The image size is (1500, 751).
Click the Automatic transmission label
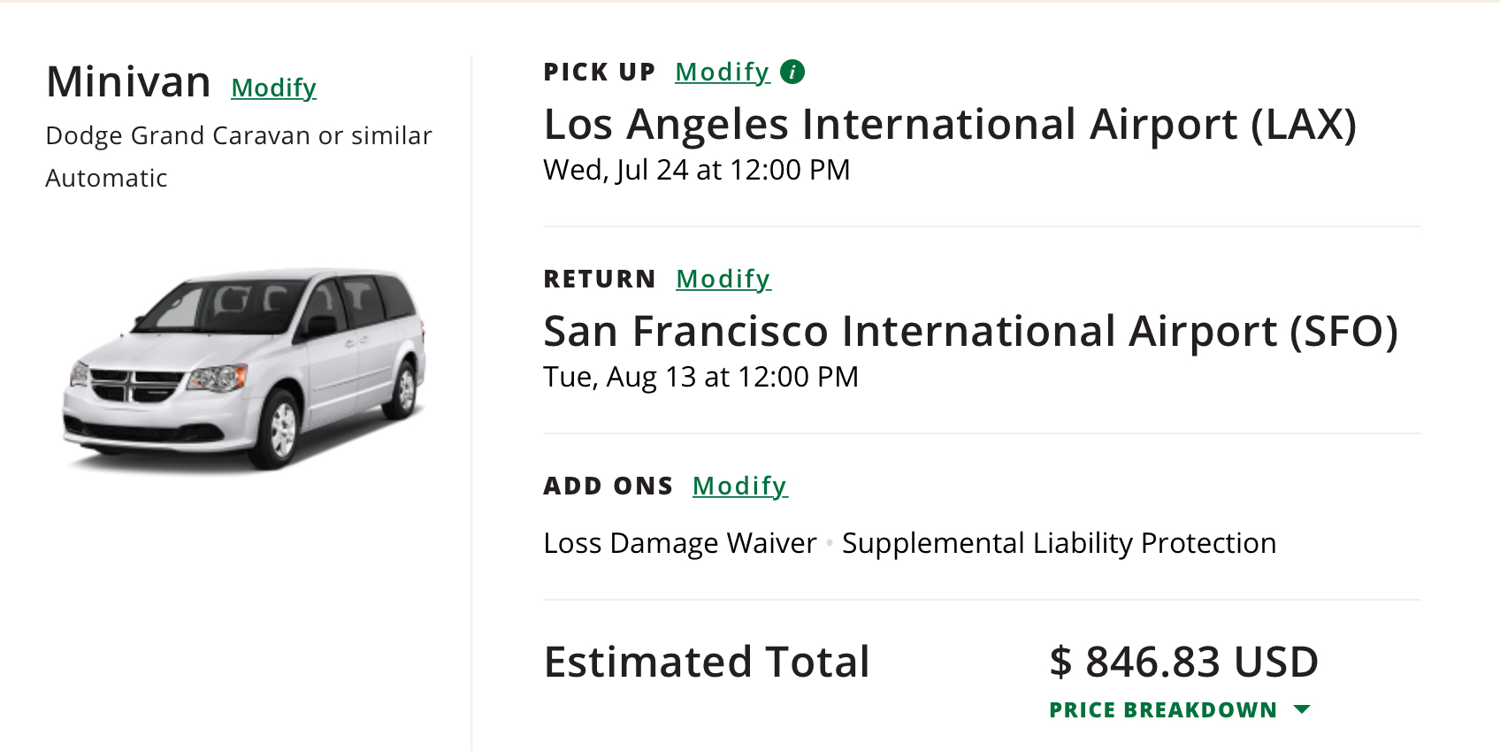106,178
